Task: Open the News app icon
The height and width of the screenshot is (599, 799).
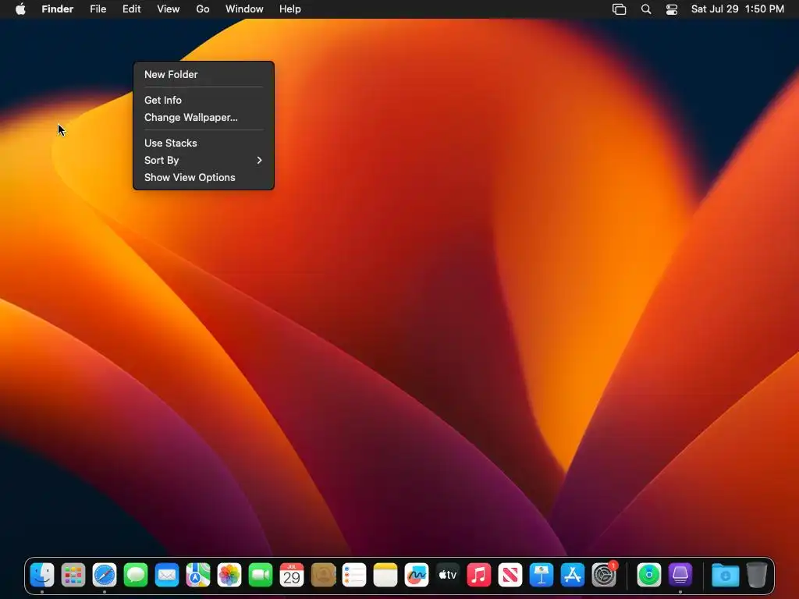Action: [510, 575]
